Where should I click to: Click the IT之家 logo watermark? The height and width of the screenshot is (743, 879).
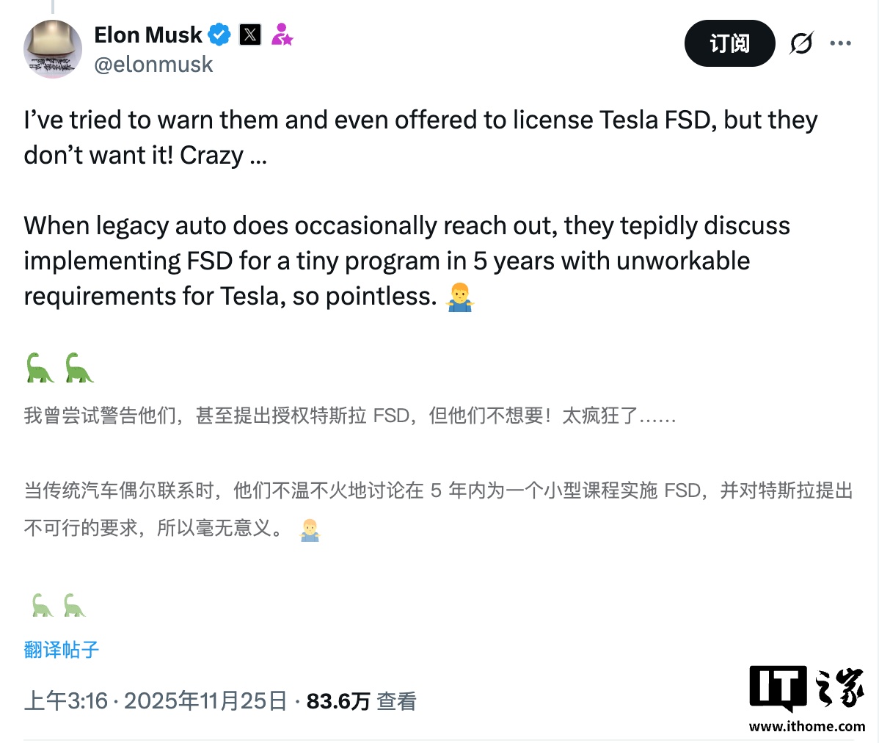[x=806, y=688]
